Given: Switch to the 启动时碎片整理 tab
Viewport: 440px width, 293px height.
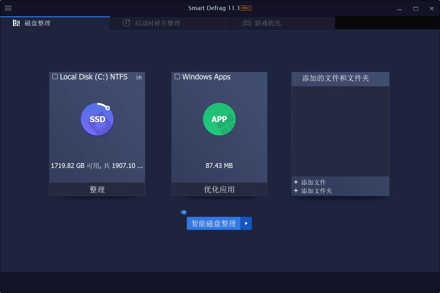Looking at the screenshot, I should [x=170, y=23].
